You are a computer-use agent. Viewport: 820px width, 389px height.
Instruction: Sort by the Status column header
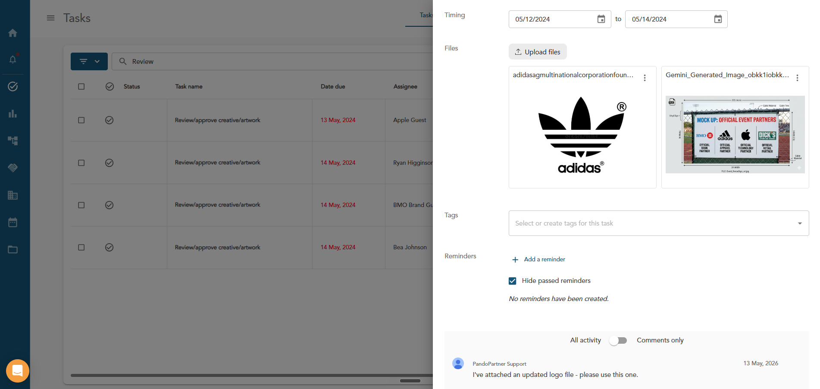132,86
